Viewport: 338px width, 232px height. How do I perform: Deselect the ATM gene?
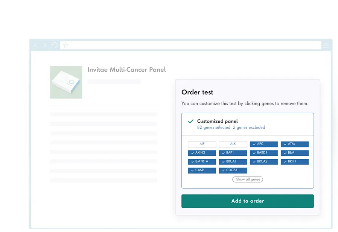[x=295, y=144]
